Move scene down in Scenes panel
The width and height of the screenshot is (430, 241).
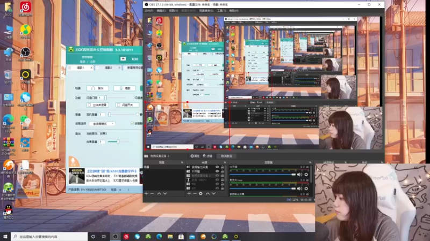(165, 193)
